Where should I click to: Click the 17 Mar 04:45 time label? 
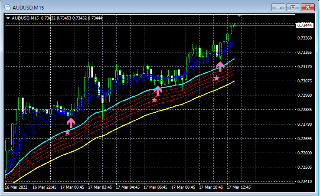[x=128, y=187]
